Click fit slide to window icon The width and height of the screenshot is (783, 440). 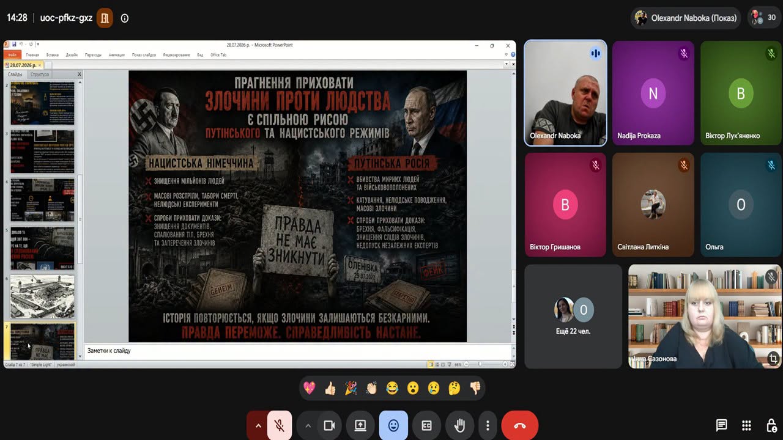click(512, 364)
